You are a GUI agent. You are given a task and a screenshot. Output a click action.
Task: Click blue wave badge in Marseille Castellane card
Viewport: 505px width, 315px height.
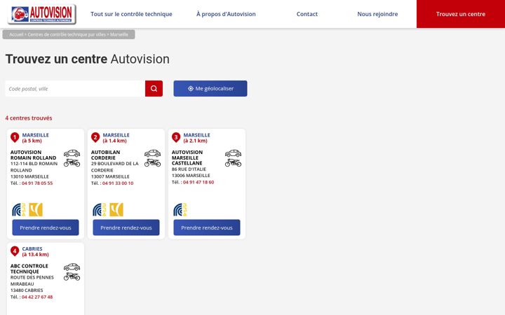(180, 209)
